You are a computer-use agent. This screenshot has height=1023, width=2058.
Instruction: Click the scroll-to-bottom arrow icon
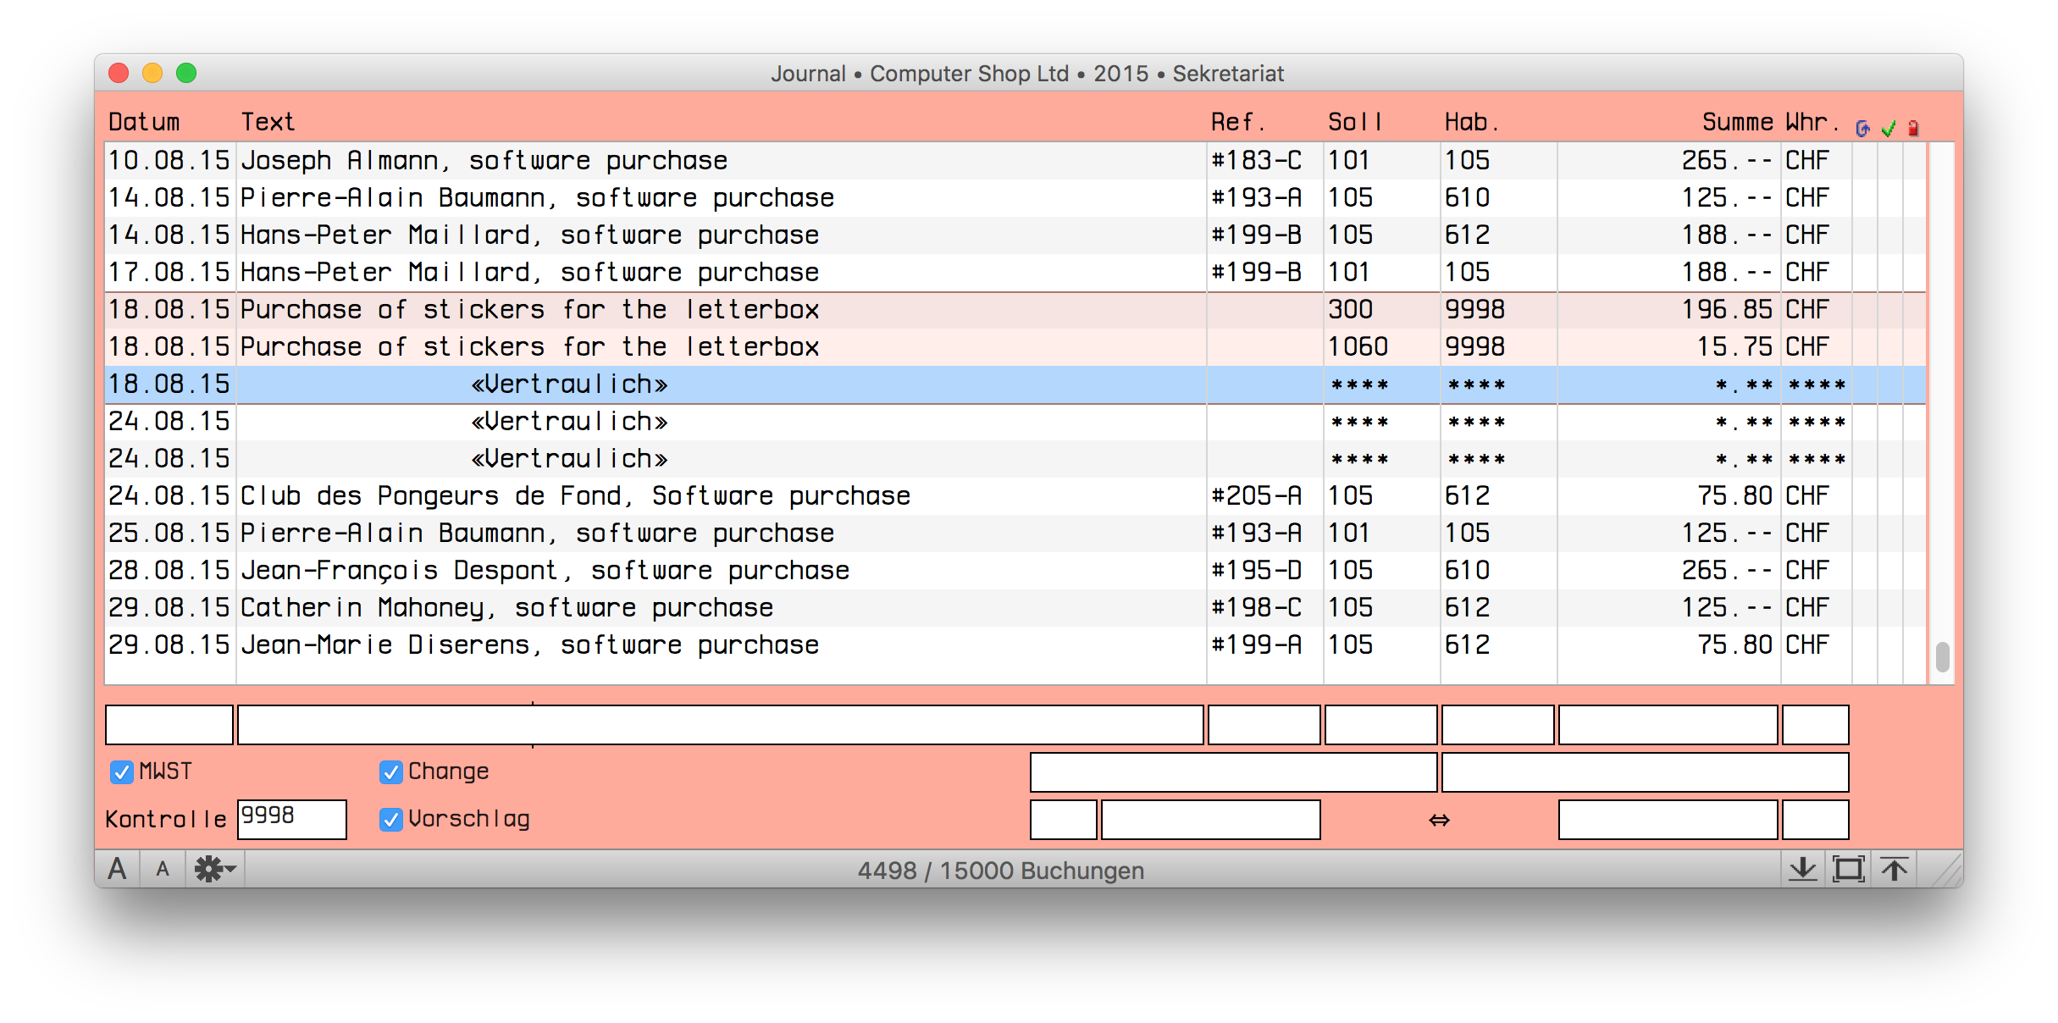tap(1803, 869)
